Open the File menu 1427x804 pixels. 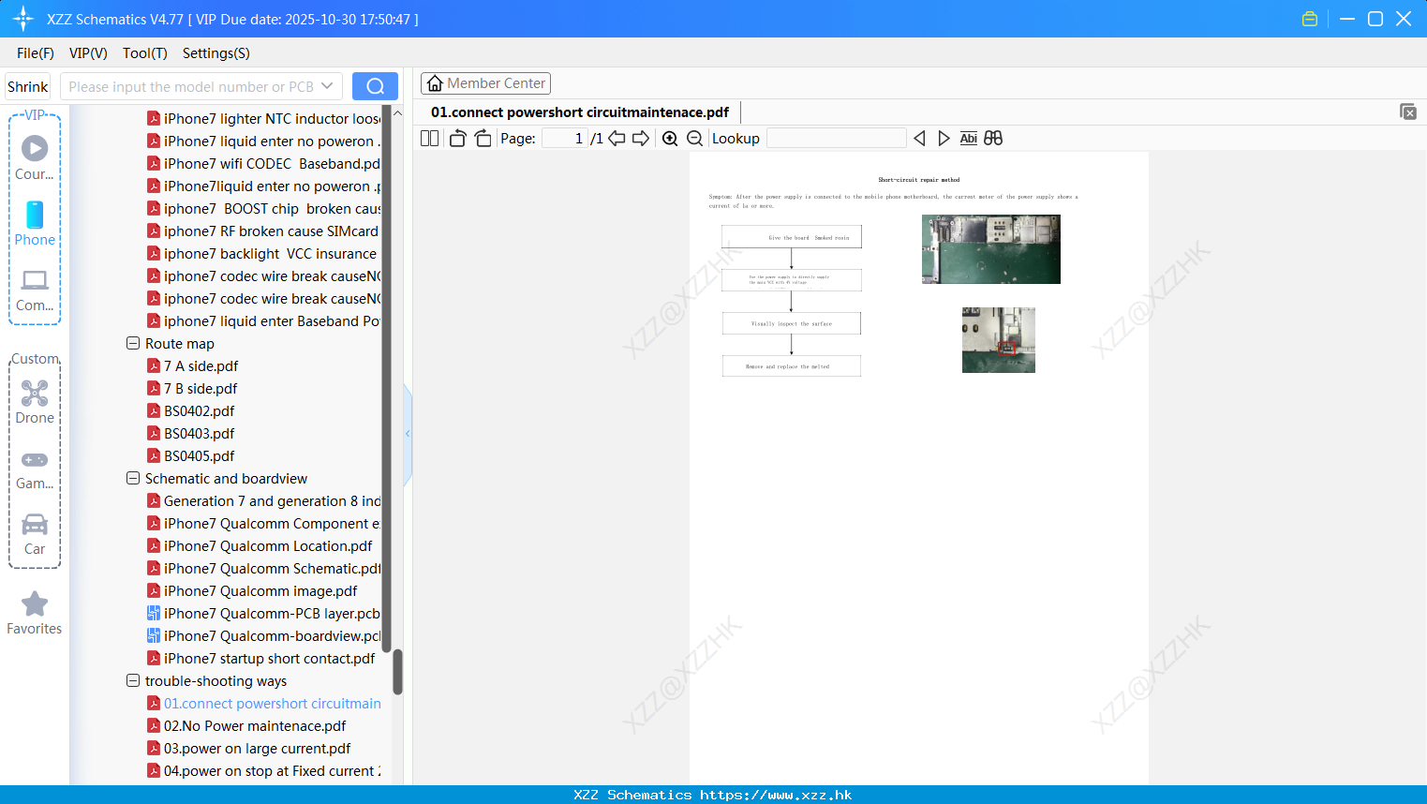click(36, 53)
